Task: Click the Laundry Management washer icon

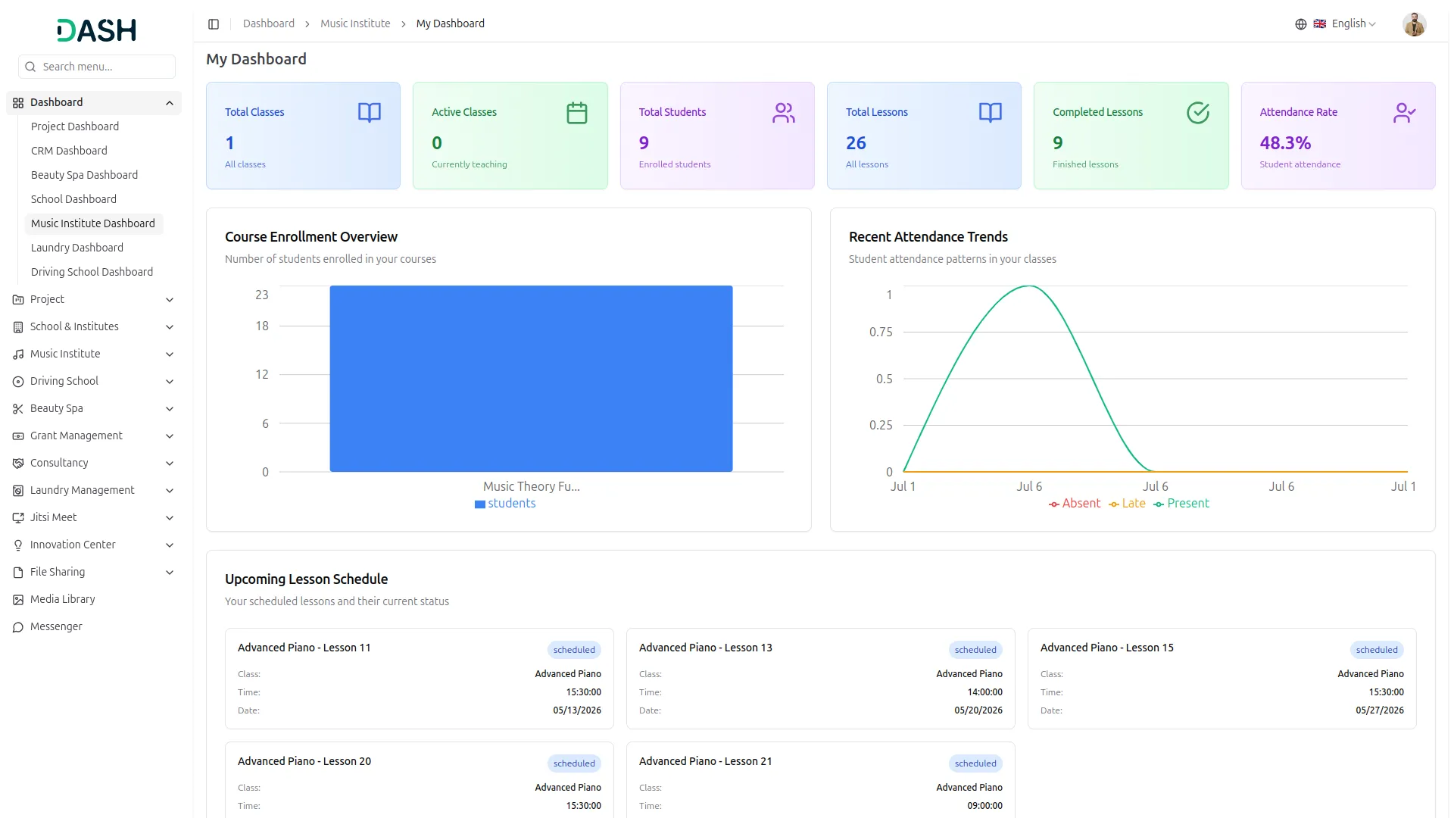Action: point(18,491)
